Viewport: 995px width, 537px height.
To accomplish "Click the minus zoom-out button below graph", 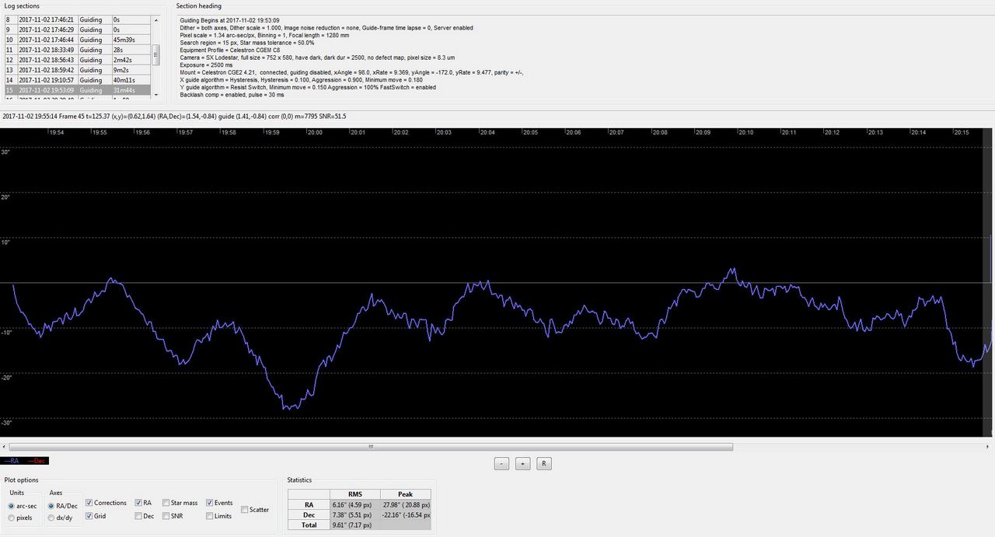I will pos(501,463).
